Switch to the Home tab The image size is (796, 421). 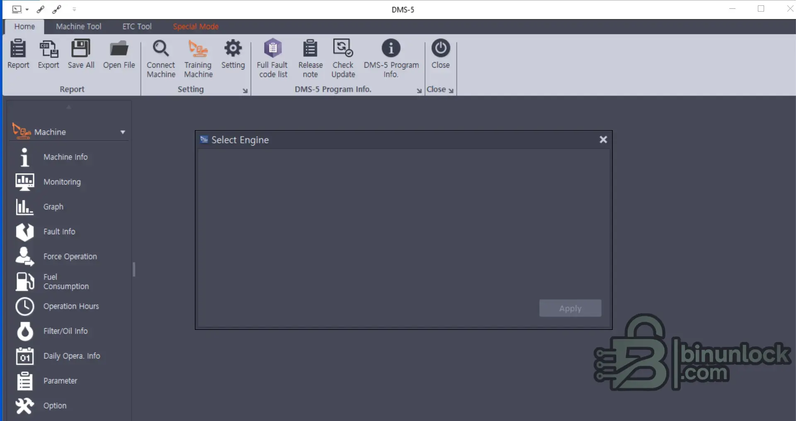24,27
